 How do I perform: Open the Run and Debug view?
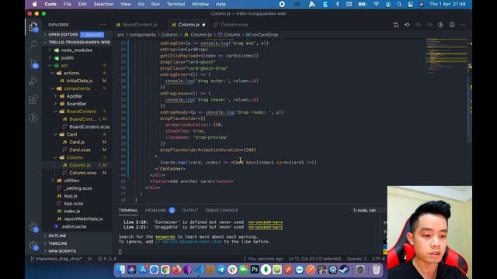click(x=33, y=81)
